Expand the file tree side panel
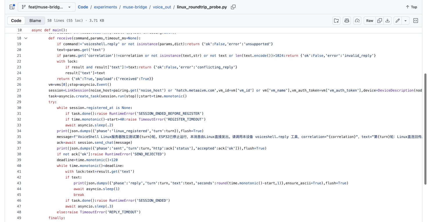427x222 pixels. coord(12,7)
